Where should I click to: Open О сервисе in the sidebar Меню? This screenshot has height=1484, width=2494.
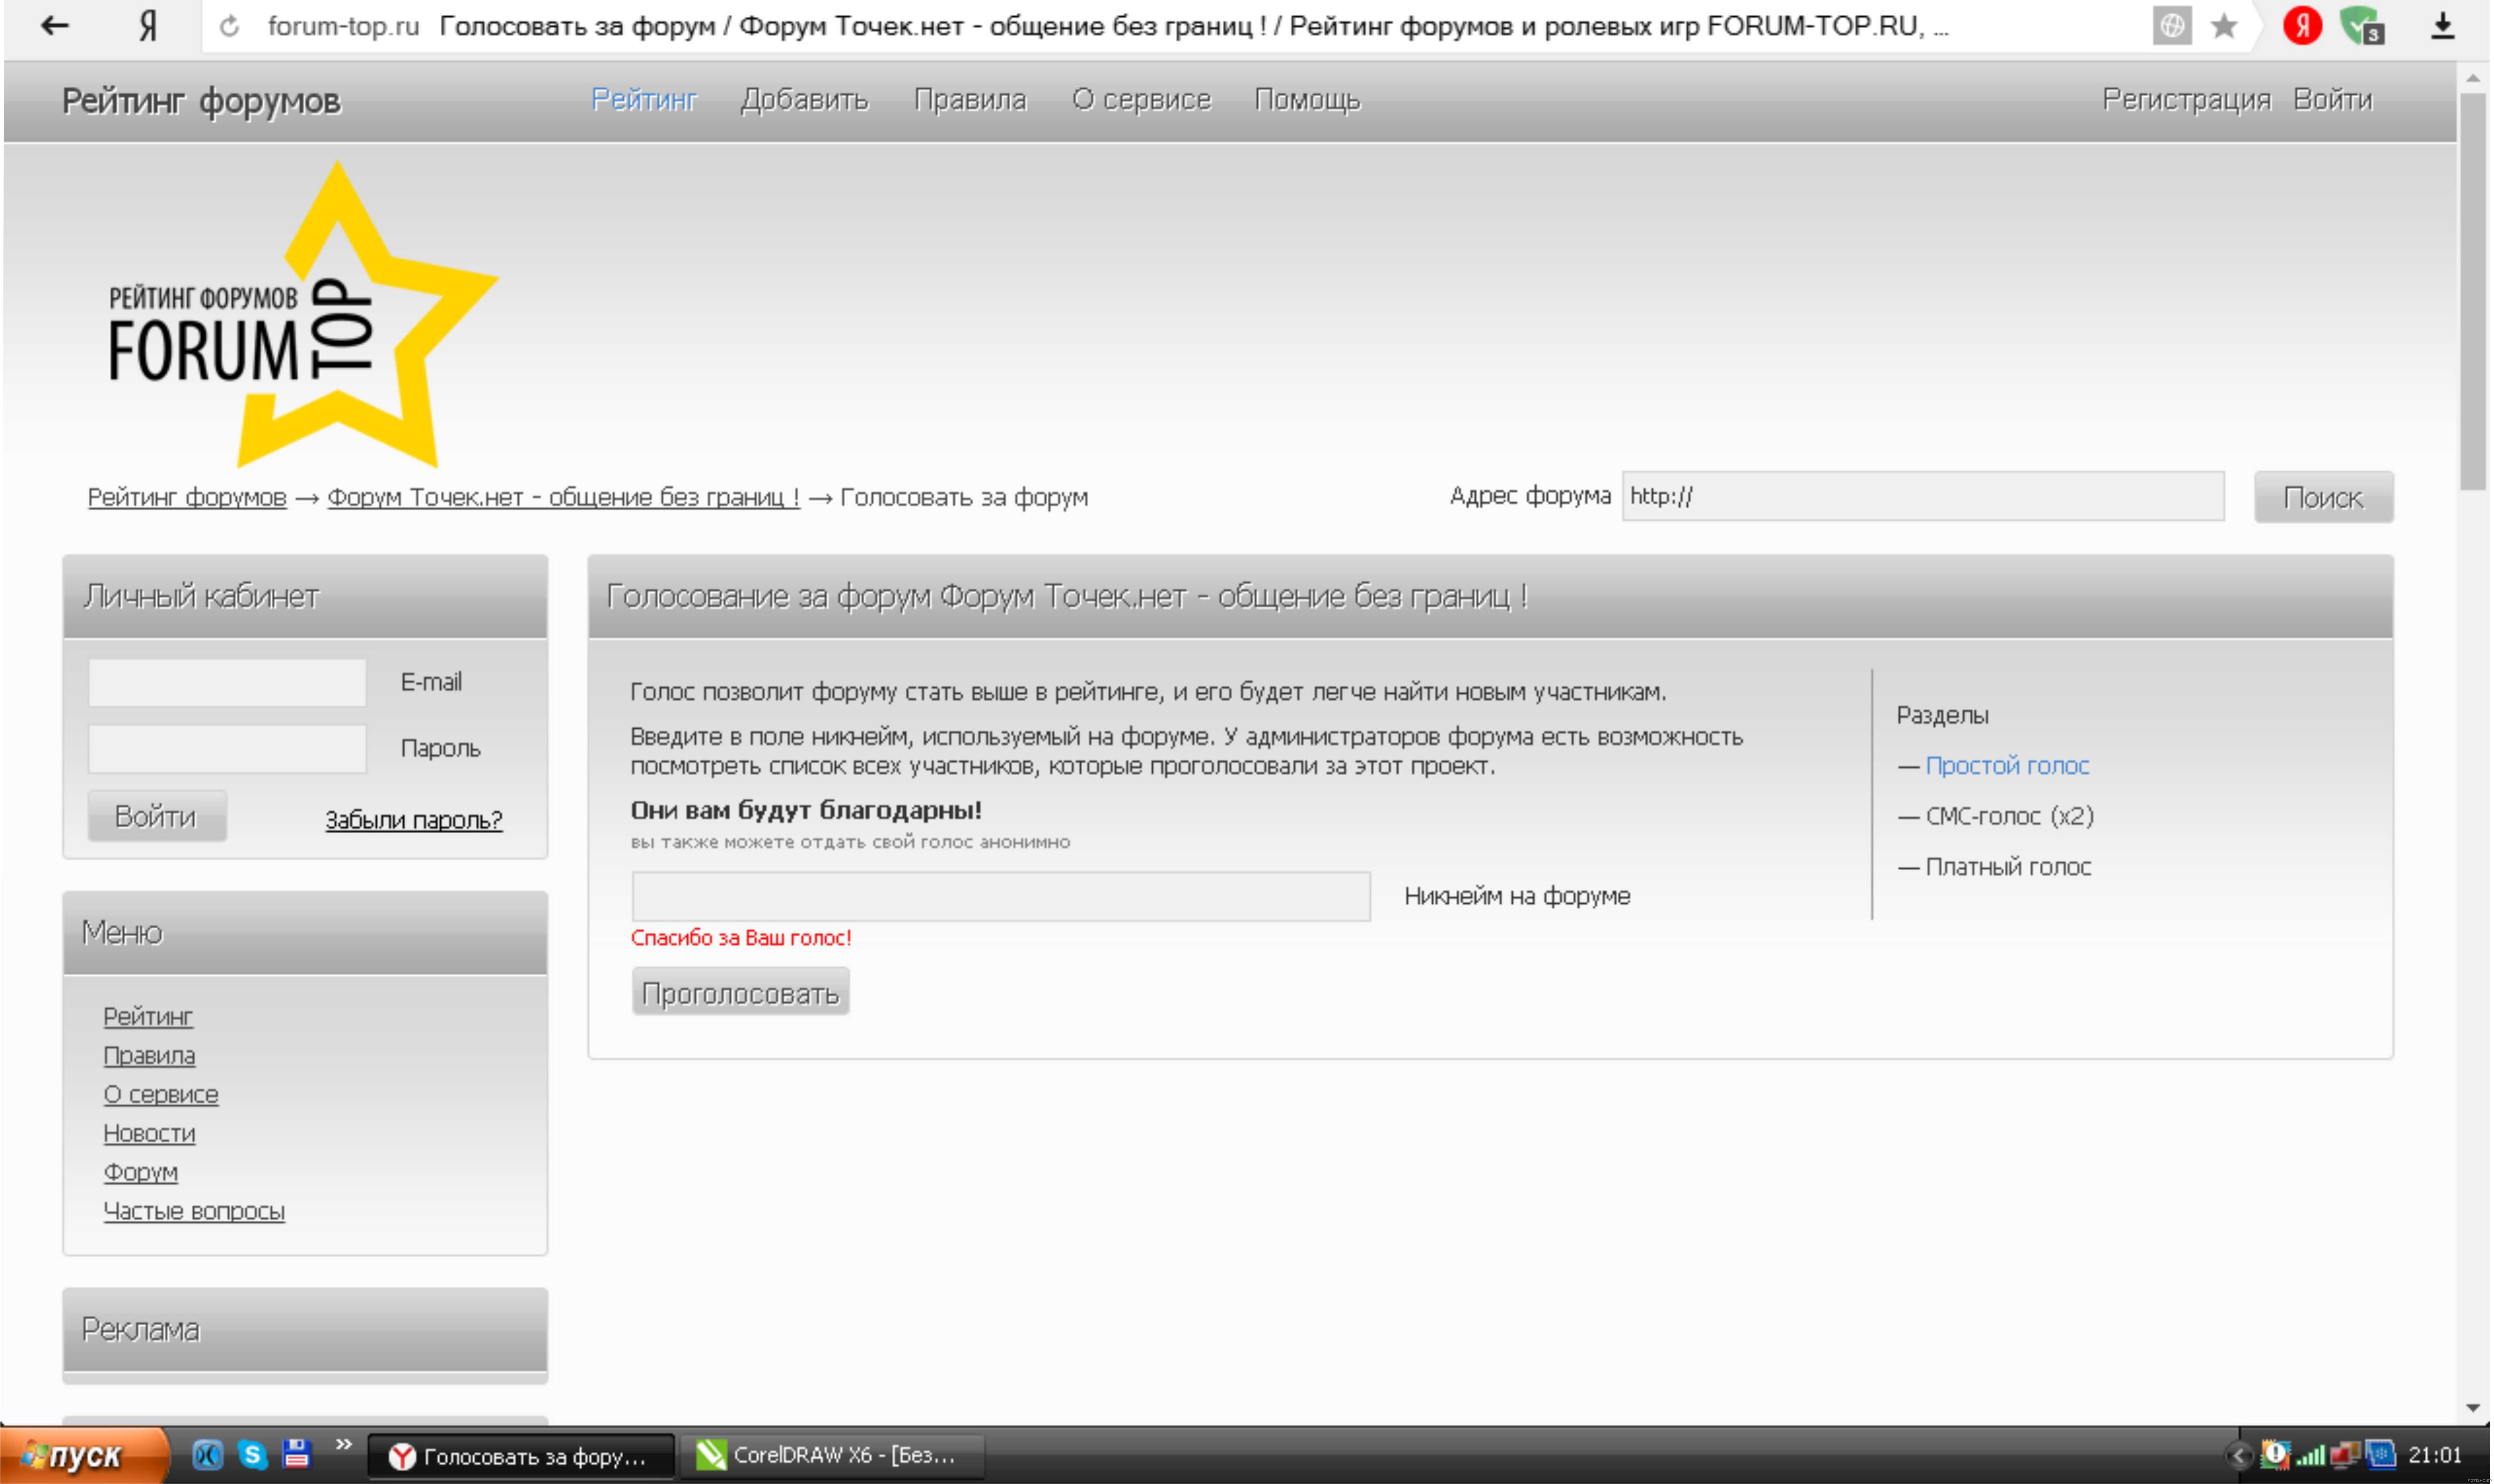tap(161, 1094)
